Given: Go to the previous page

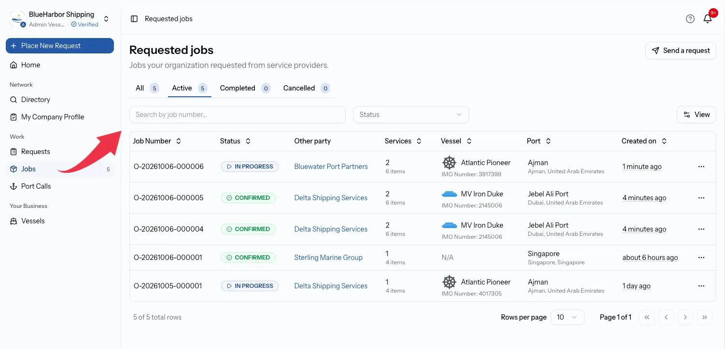Looking at the screenshot, I should tap(666, 317).
